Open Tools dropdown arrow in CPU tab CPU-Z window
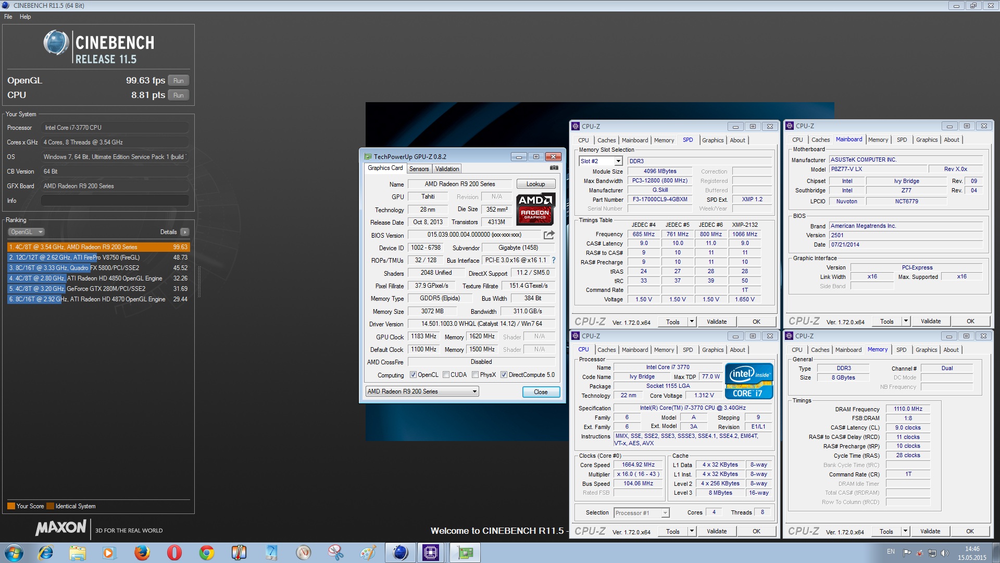This screenshot has height=563, width=1000. coord(692,531)
